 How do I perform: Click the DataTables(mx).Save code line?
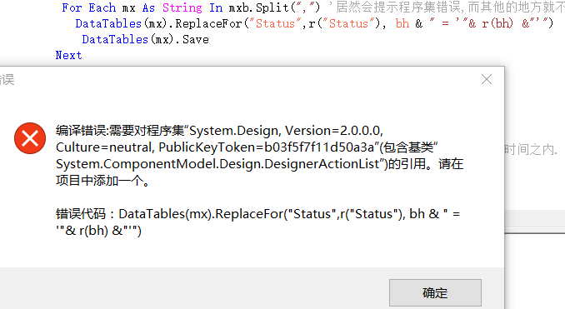[x=146, y=39]
